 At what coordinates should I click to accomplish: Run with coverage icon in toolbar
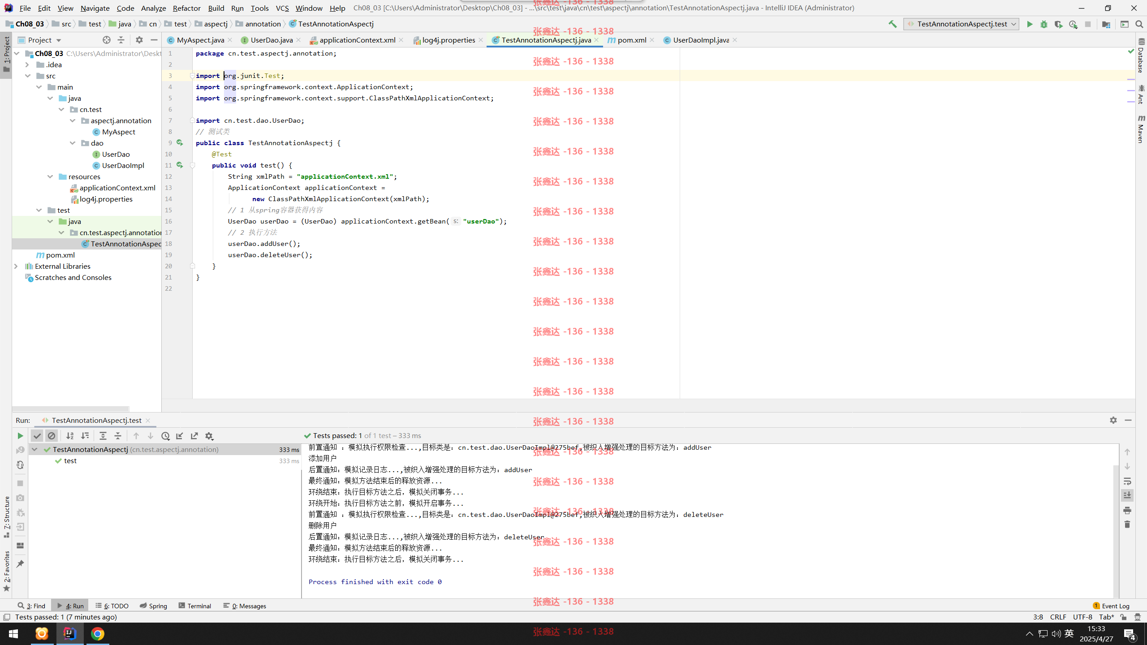tap(1058, 24)
